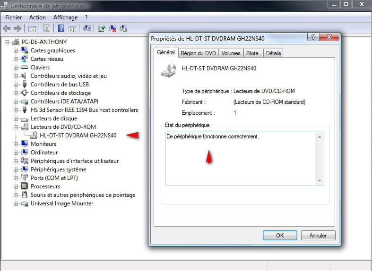The image size is (372, 271).
Task: Click the Processeurs chip icon
Action: (x=25, y=186)
